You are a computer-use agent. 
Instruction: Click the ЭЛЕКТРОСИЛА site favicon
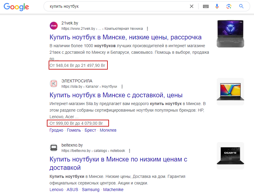click(54, 84)
